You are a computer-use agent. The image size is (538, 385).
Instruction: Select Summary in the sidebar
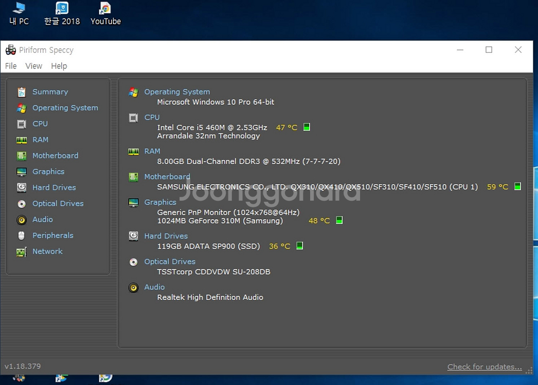pos(50,92)
